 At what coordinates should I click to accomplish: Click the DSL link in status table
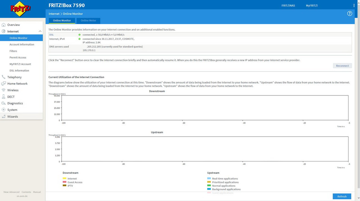[x=51, y=35]
